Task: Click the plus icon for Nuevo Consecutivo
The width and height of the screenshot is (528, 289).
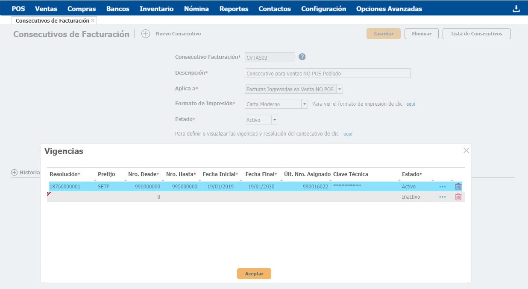Action: tap(146, 34)
